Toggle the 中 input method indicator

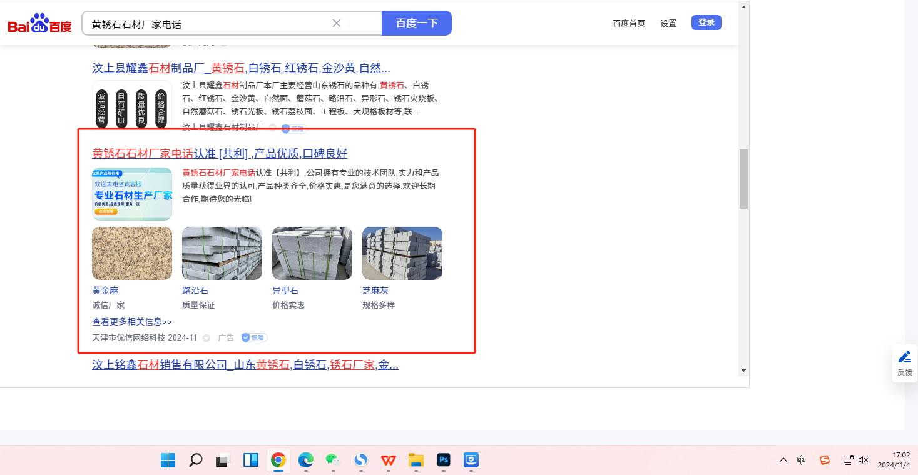[x=802, y=461]
